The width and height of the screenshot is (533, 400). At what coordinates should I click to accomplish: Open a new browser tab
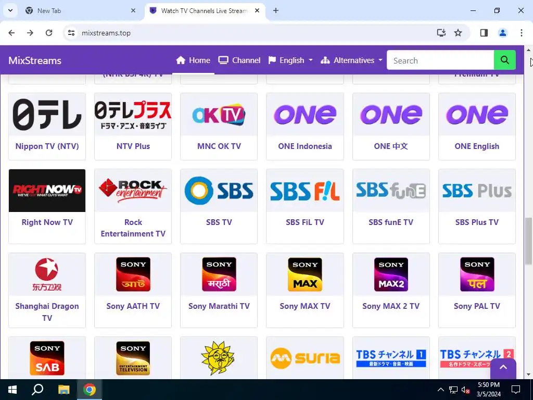[x=276, y=10]
